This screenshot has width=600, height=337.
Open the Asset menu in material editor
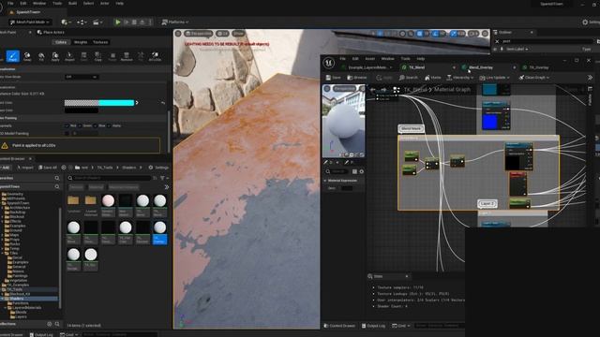pyautogui.click(x=369, y=59)
